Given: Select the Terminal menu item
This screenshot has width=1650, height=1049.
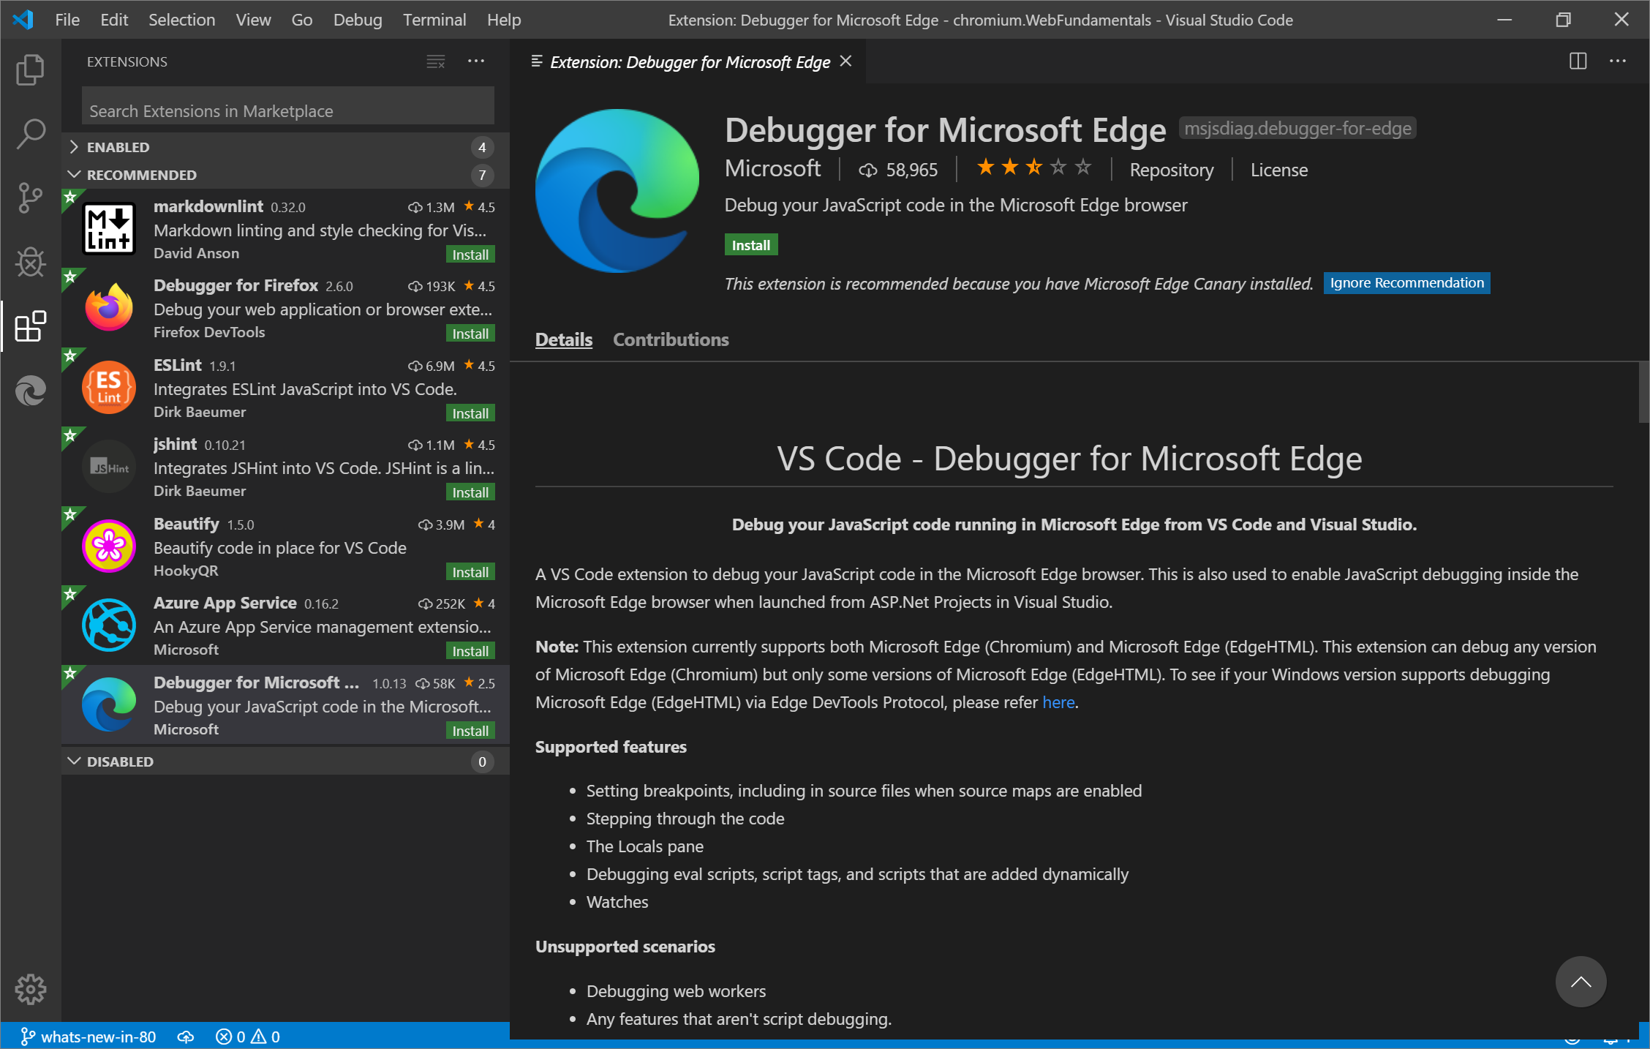Looking at the screenshot, I should (x=433, y=18).
